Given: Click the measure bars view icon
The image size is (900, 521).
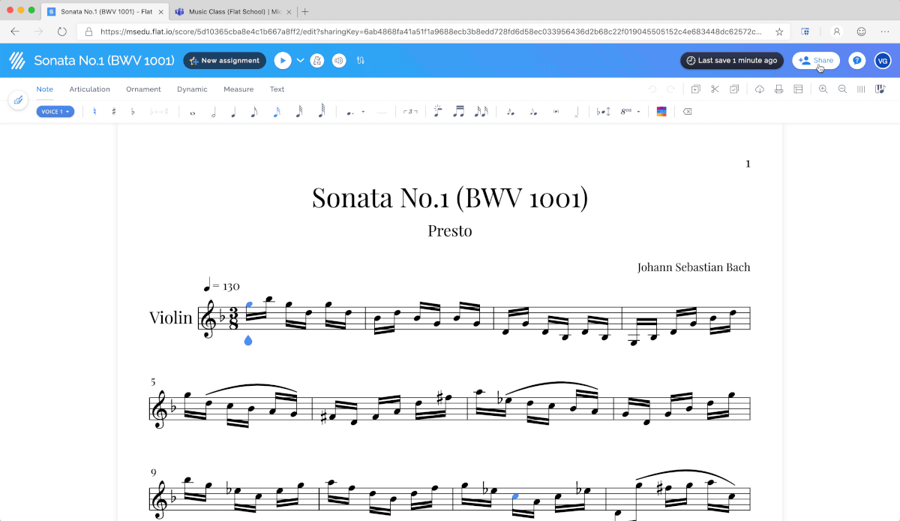Looking at the screenshot, I should (861, 89).
